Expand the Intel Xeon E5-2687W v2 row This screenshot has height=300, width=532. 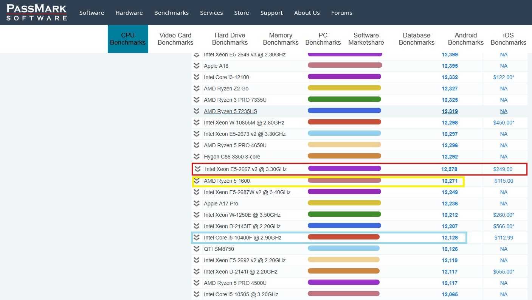tap(196, 192)
